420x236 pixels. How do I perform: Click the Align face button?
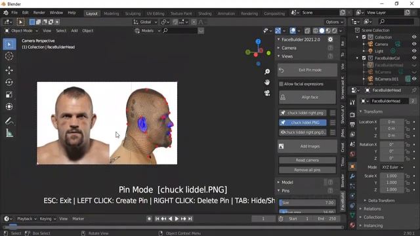307,98
